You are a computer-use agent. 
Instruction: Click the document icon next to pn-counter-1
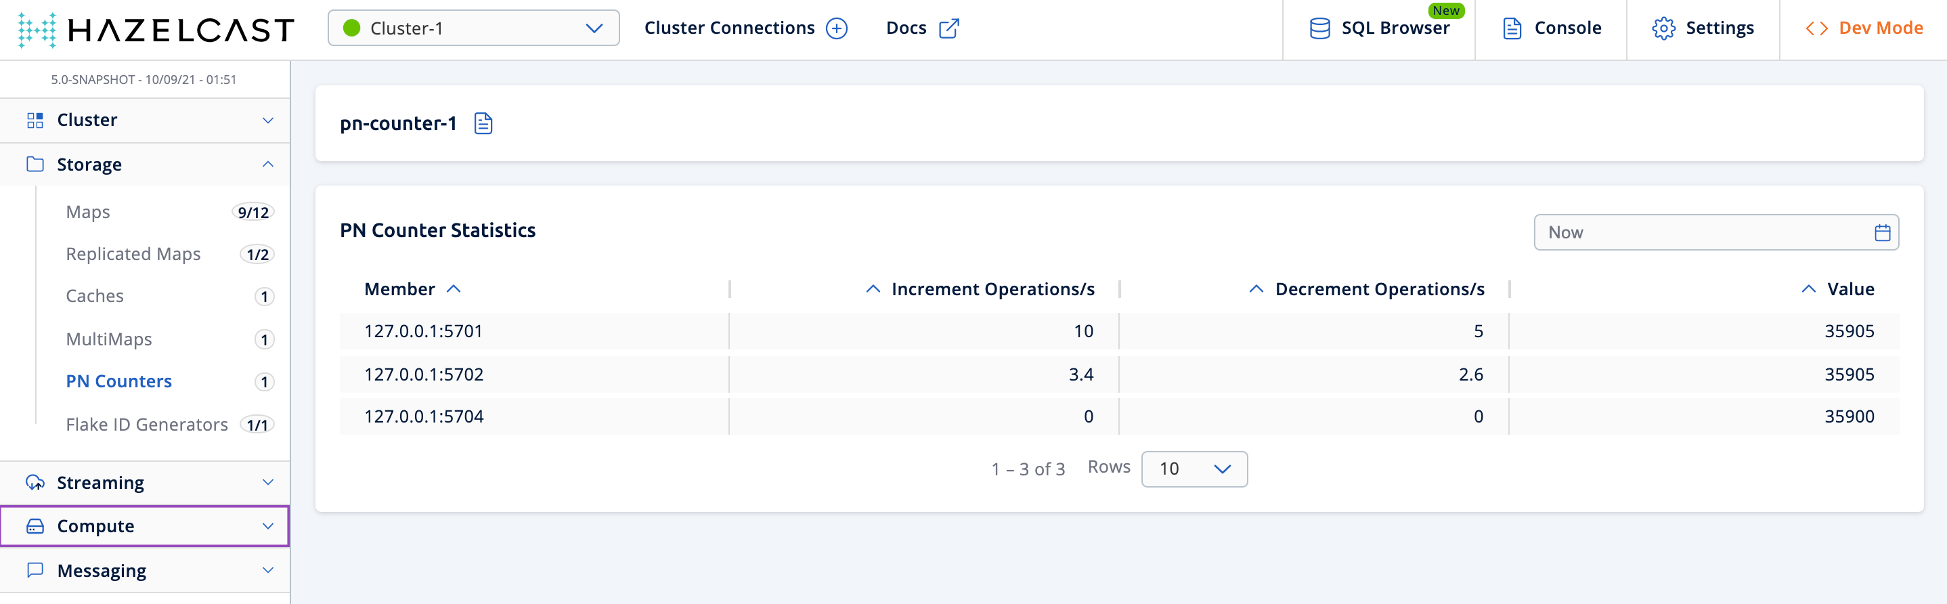click(x=483, y=123)
